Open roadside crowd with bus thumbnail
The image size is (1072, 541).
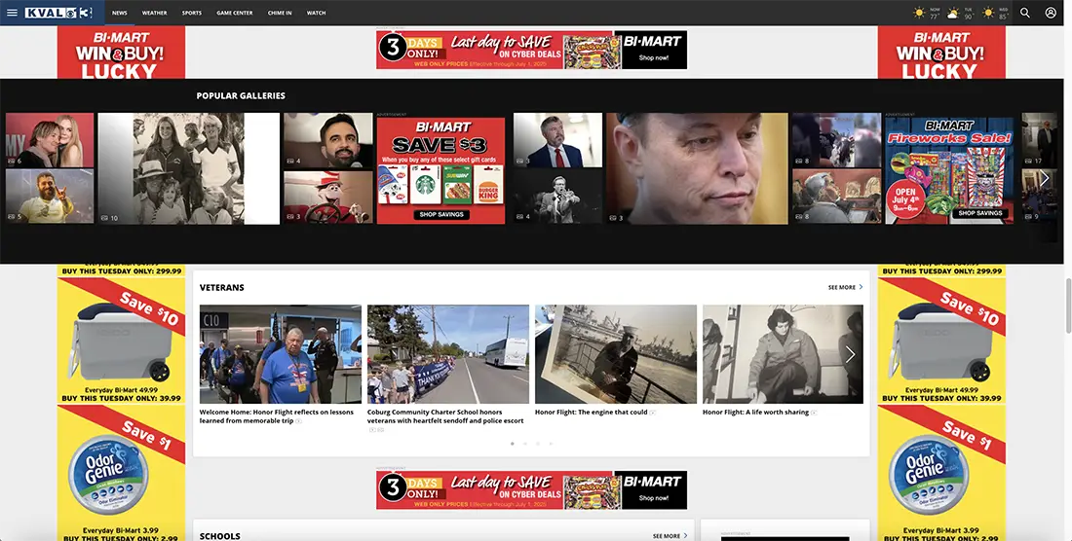pyautogui.click(x=448, y=354)
